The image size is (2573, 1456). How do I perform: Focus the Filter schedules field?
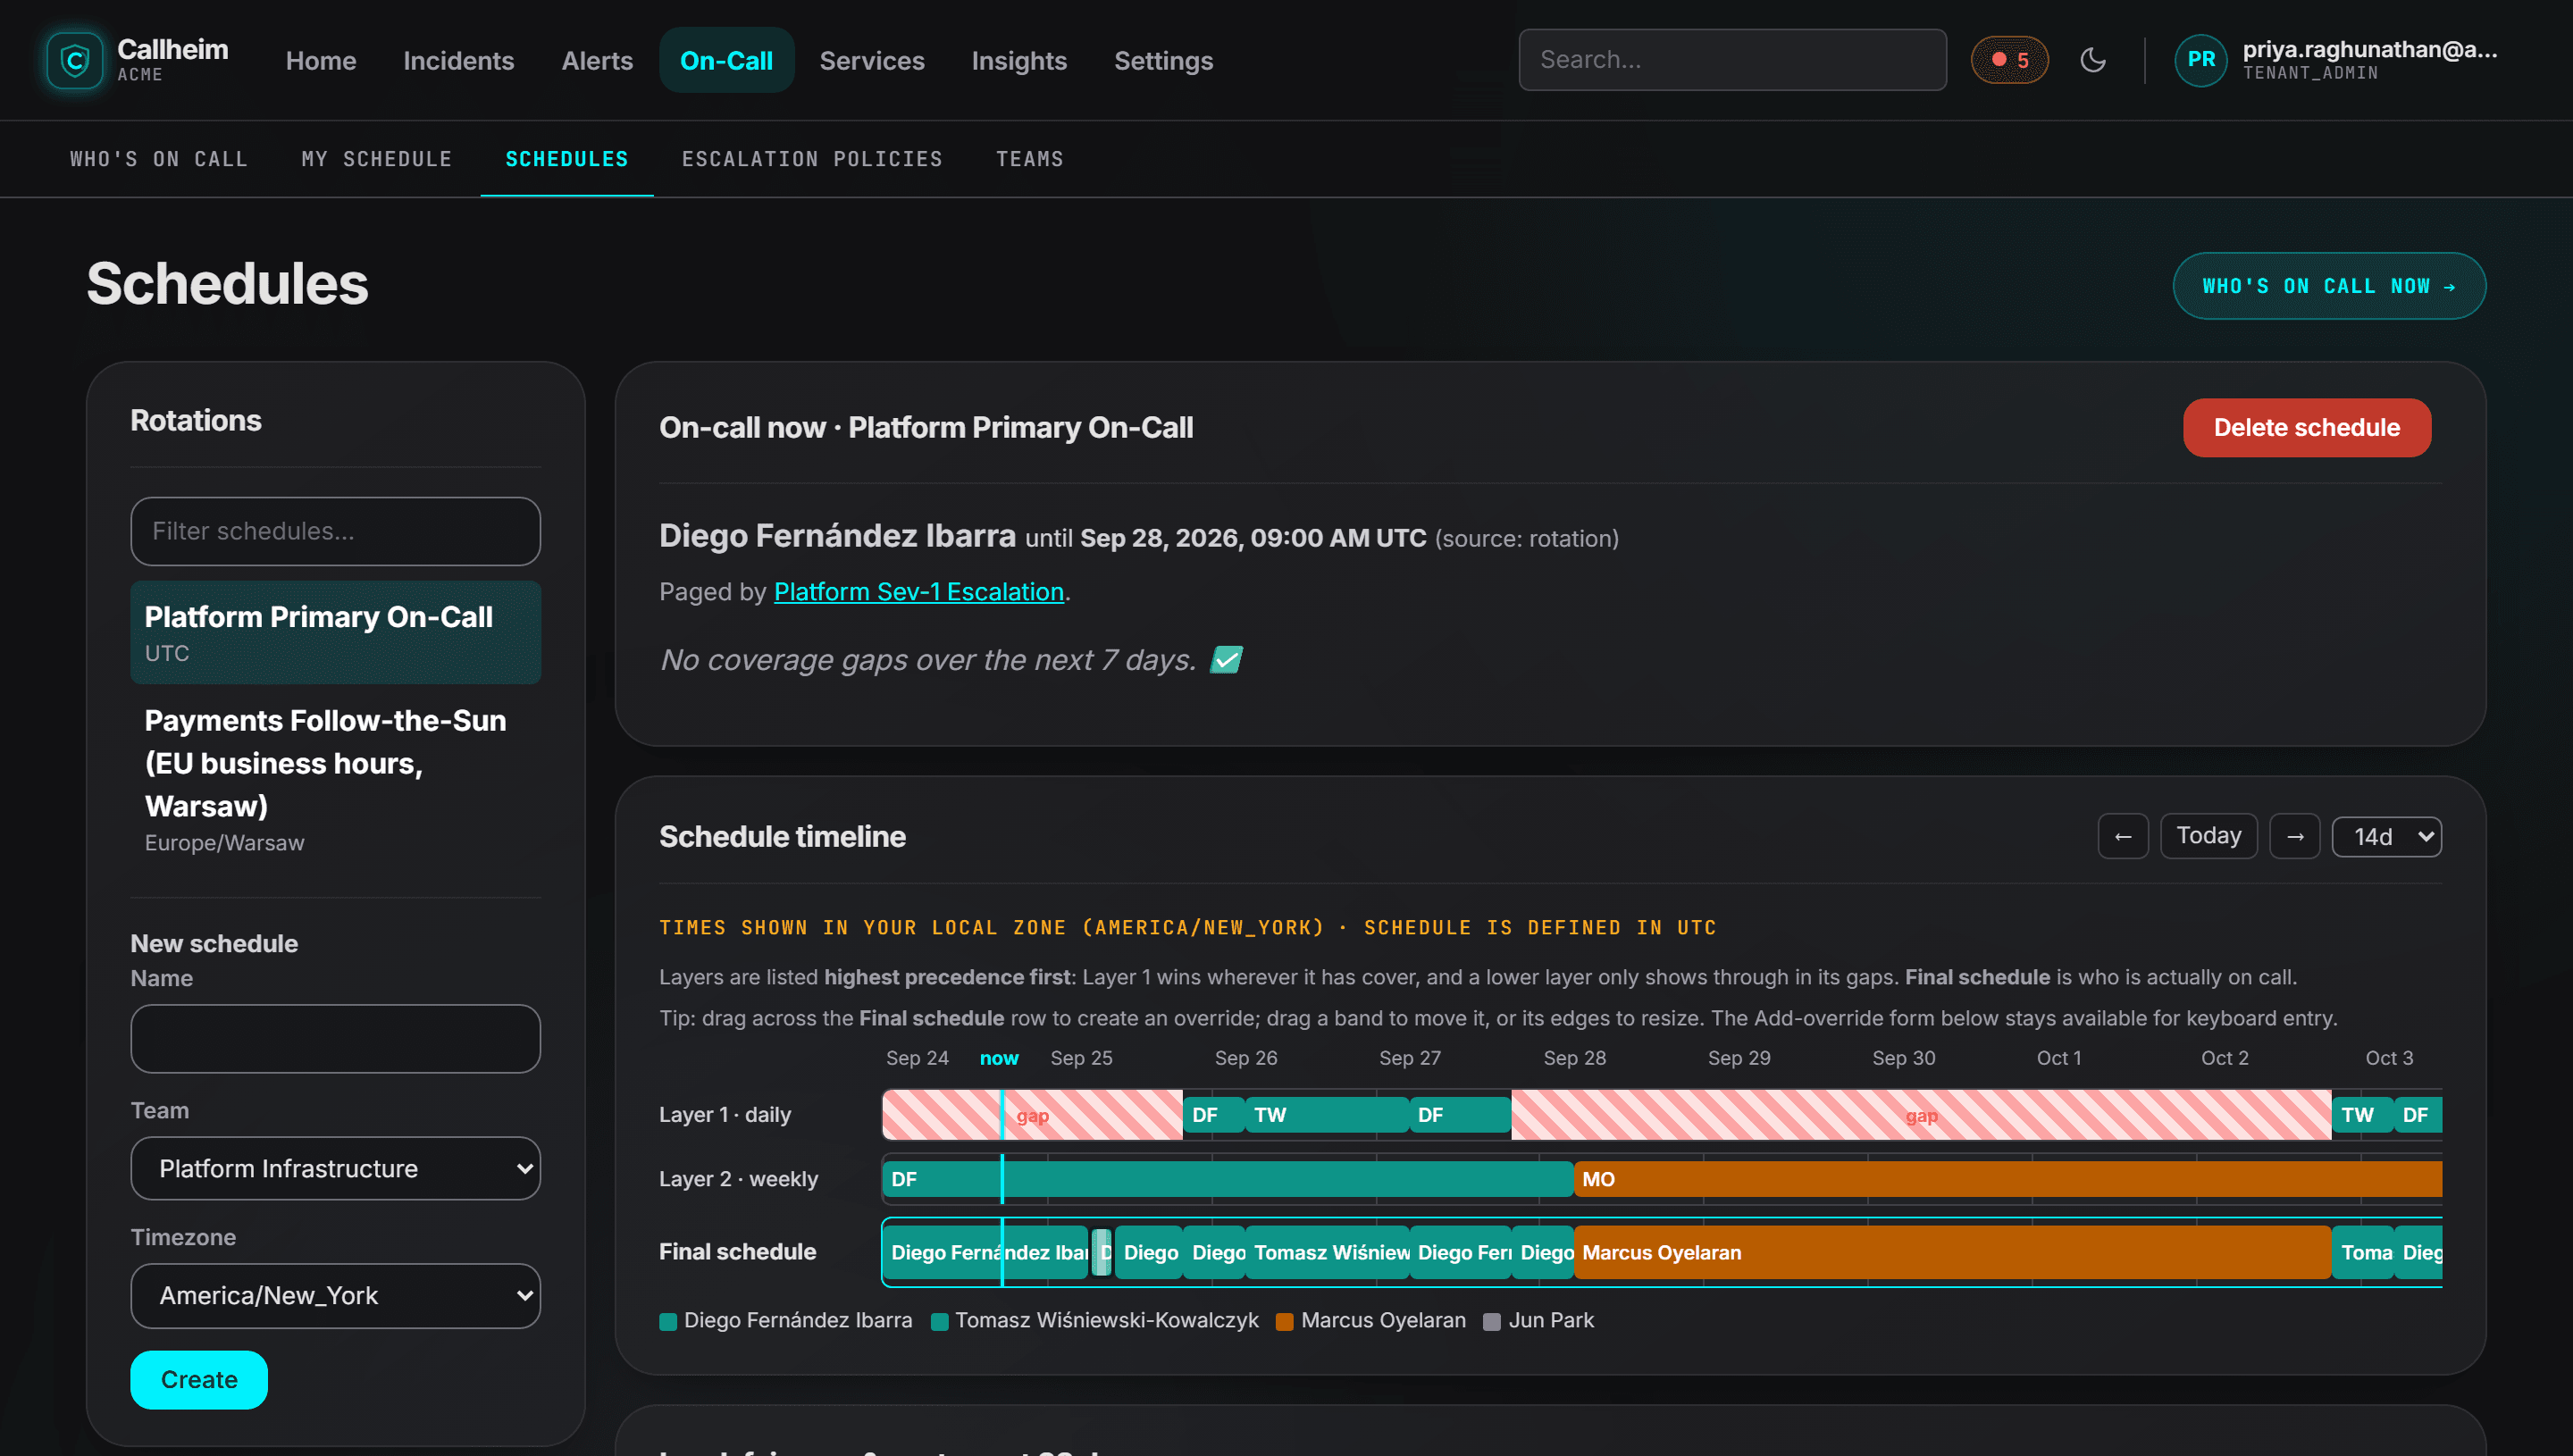[x=335, y=531]
